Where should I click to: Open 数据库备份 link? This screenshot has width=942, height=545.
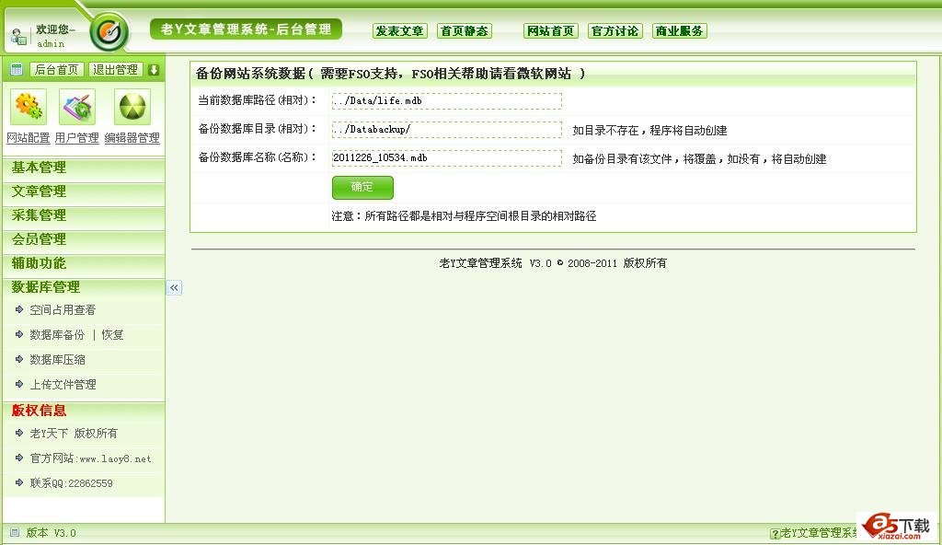pyautogui.click(x=58, y=334)
